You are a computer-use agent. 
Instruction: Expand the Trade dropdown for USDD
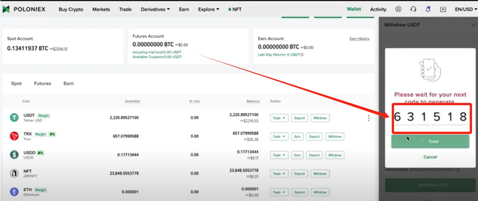[x=279, y=155]
